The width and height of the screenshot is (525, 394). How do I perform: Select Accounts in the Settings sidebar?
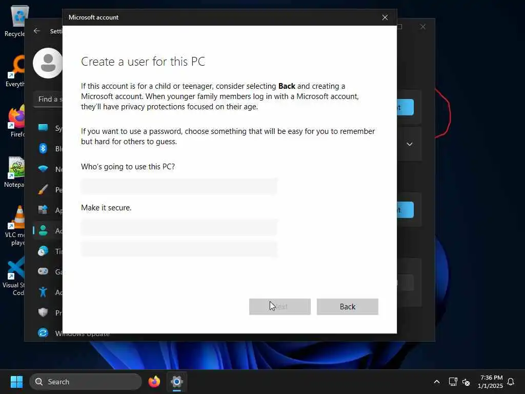point(48,230)
